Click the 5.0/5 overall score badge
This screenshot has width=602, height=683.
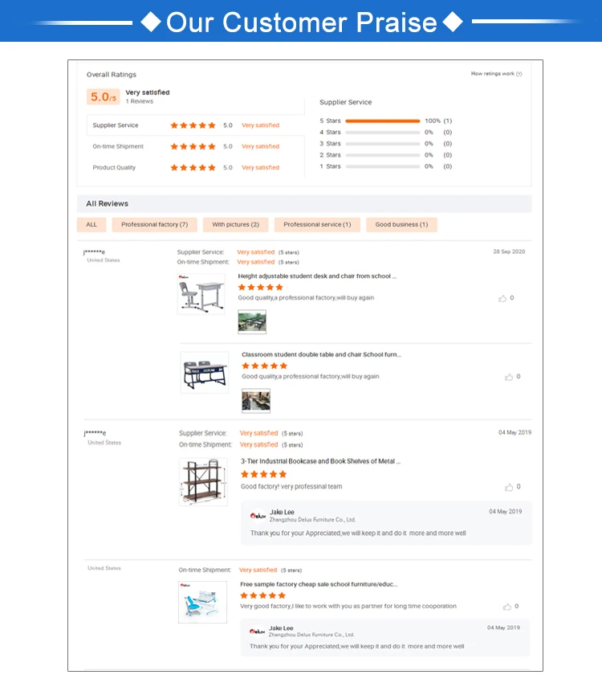(103, 96)
